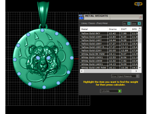Select the White Gold:9K PdW row

click(109, 54)
